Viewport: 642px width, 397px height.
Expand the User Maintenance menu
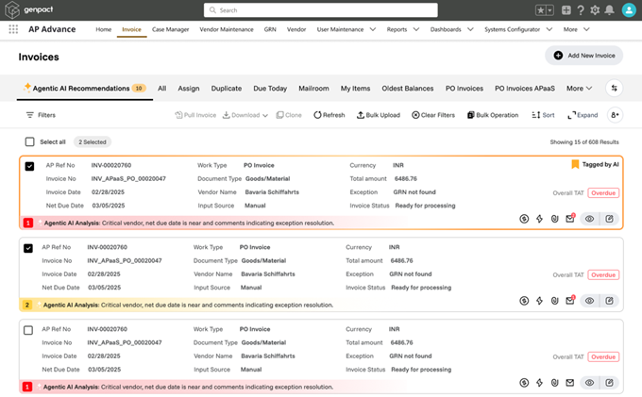point(346,29)
